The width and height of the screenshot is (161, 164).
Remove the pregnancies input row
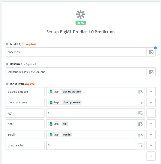(151, 145)
